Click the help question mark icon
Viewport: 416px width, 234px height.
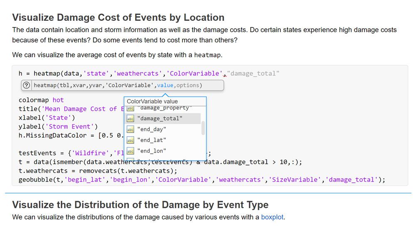27,86
